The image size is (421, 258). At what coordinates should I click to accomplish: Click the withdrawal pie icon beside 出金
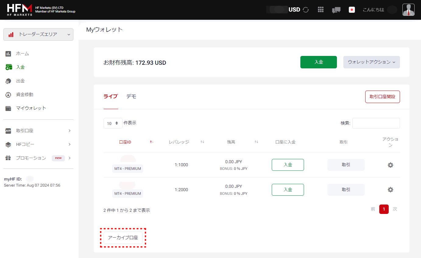[8, 81]
